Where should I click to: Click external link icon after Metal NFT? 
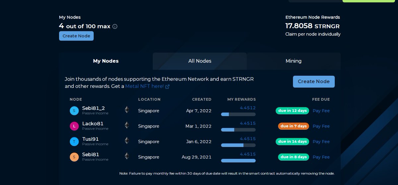coord(167,87)
